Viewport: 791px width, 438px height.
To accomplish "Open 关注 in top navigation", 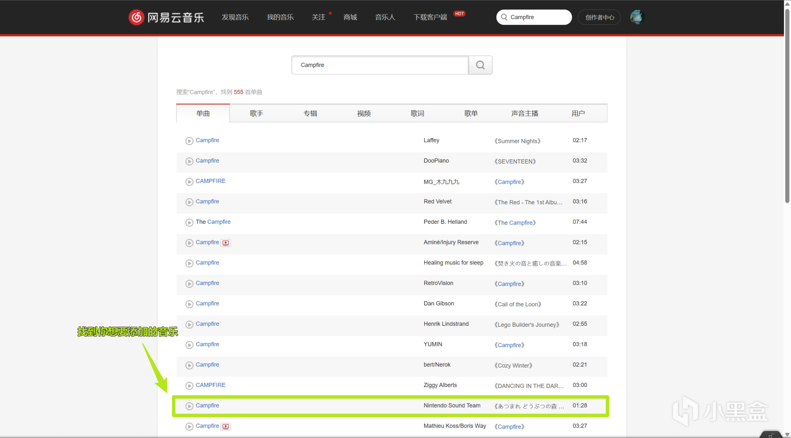I will 319,17.
